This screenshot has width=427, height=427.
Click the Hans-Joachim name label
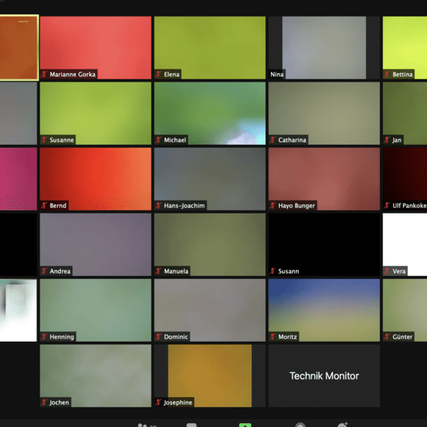tap(184, 206)
